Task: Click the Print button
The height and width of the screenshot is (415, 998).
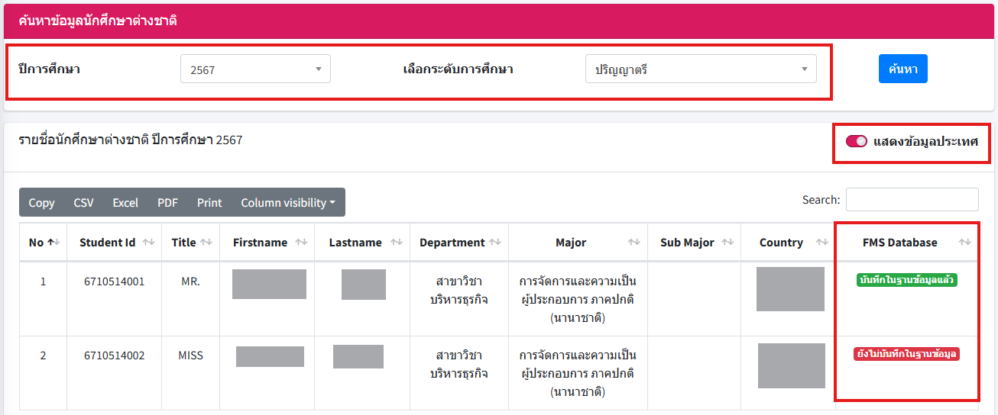Action: [209, 203]
